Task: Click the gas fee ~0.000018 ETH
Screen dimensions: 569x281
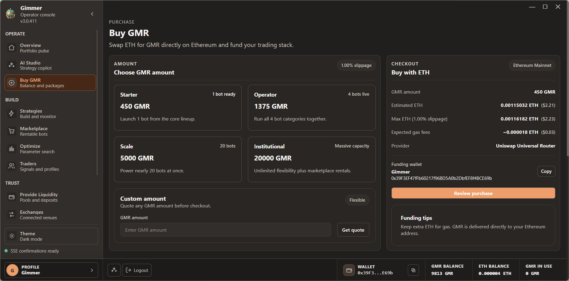Action: 520,132
